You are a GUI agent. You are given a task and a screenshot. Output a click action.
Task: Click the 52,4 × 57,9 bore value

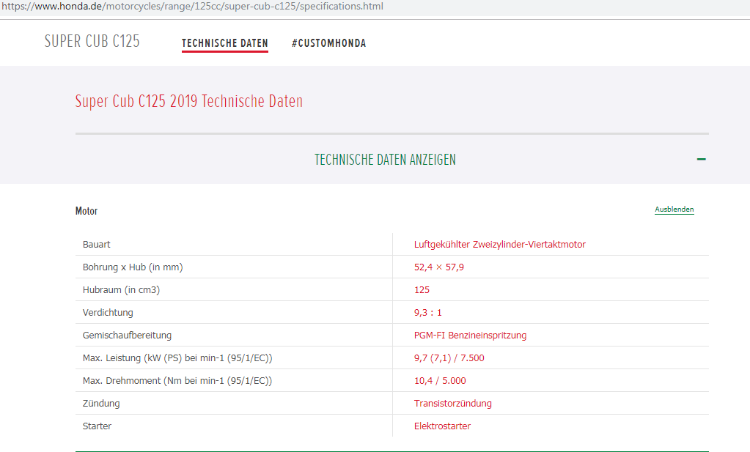click(x=438, y=267)
